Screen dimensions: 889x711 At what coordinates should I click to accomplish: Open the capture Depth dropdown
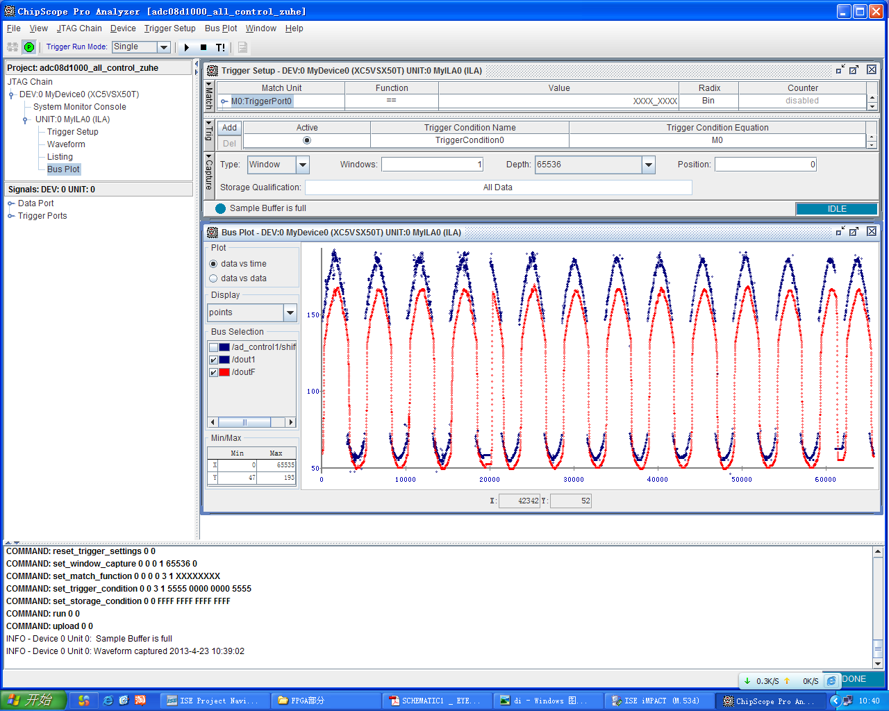click(x=648, y=165)
